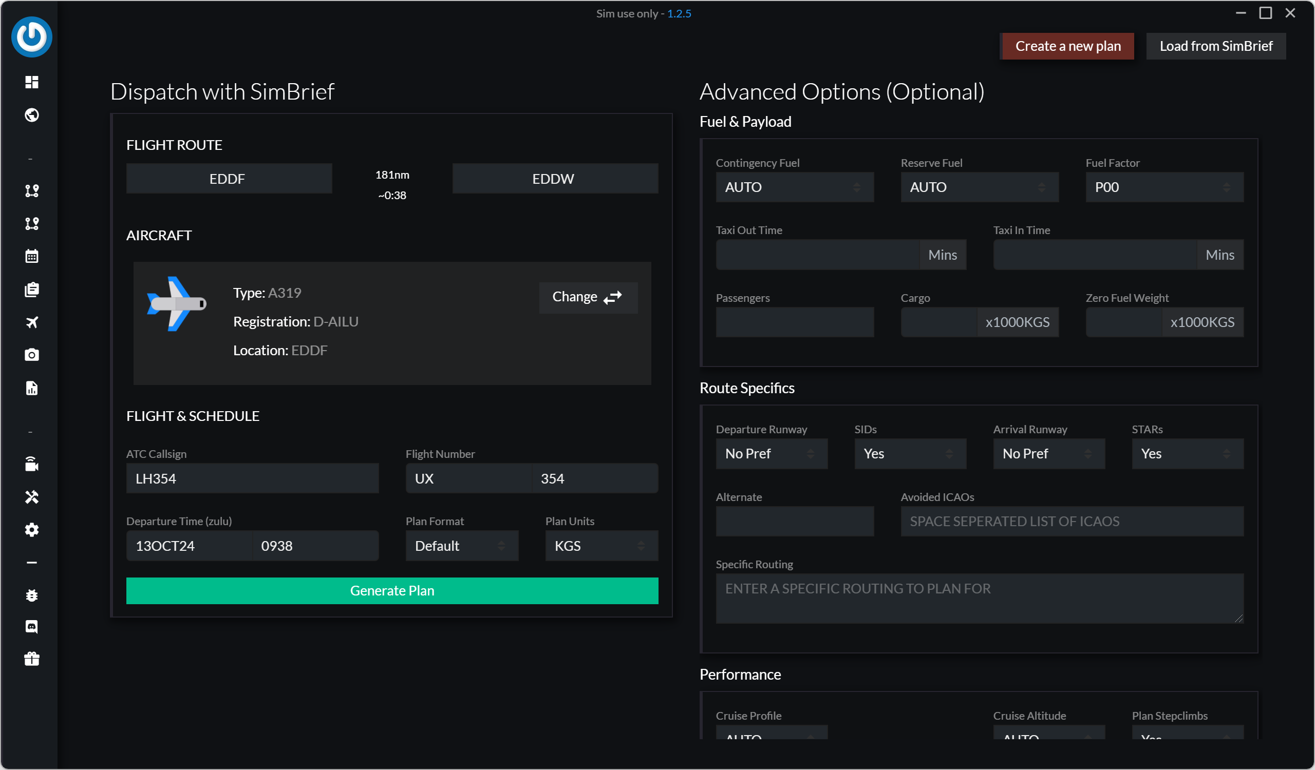
Task: Open the gift box icon in sidebar
Action: click(x=32, y=659)
